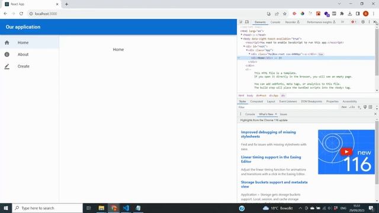Expand the MuiBox-root div node

249,54
